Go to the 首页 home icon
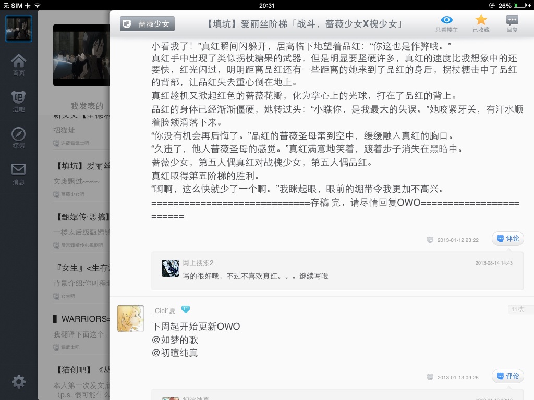The image size is (534, 400). 19,65
